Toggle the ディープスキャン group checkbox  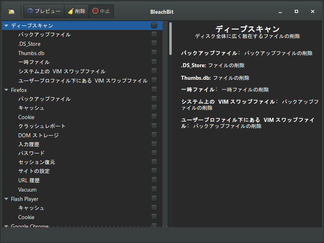pos(154,26)
